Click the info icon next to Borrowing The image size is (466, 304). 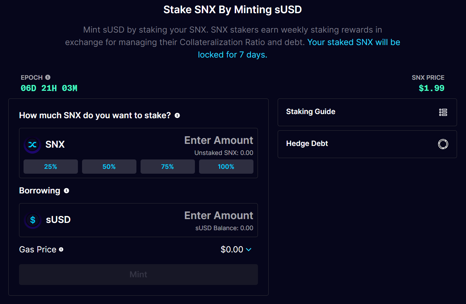click(x=66, y=191)
